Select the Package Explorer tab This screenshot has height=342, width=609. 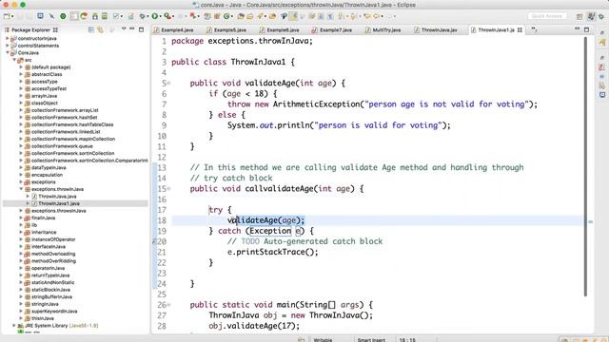tap(31, 29)
